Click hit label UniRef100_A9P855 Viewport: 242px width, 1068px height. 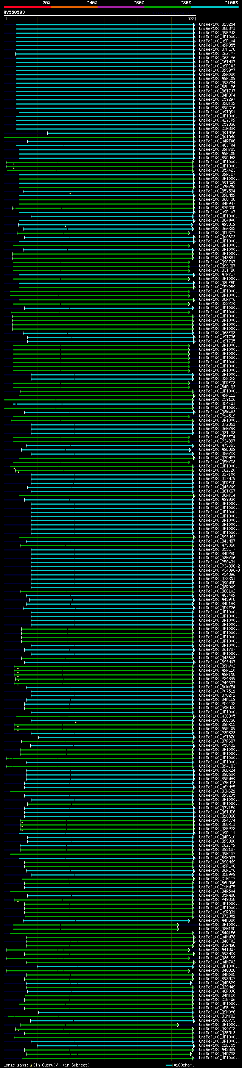pyautogui.click(x=217, y=45)
